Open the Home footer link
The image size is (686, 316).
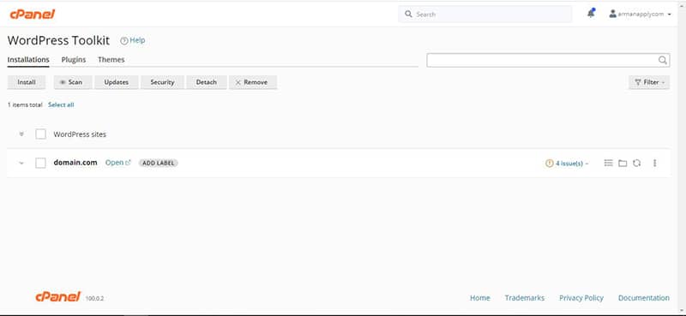pos(480,298)
